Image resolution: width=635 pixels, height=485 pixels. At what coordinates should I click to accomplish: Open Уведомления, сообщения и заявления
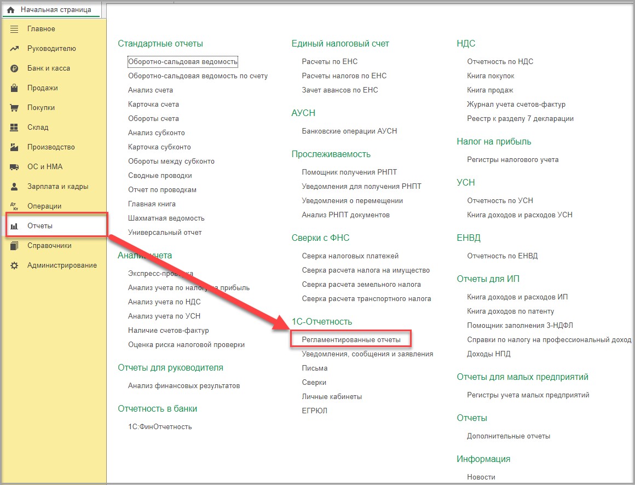tap(367, 354)
